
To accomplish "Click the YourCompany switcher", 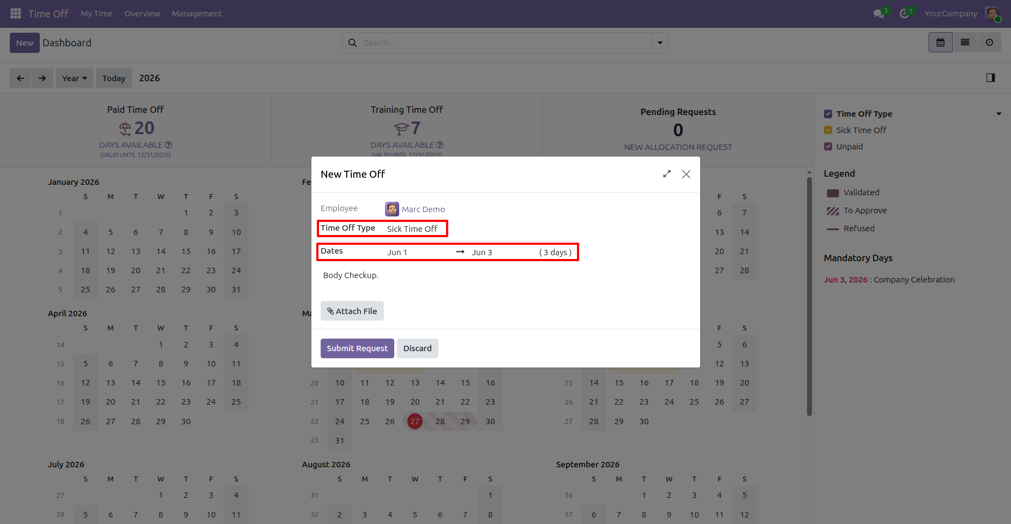I will (950, 14).
